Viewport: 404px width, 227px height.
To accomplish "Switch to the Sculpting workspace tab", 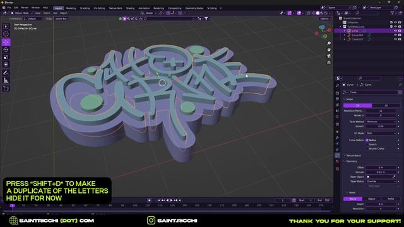I will click(85, 8).
